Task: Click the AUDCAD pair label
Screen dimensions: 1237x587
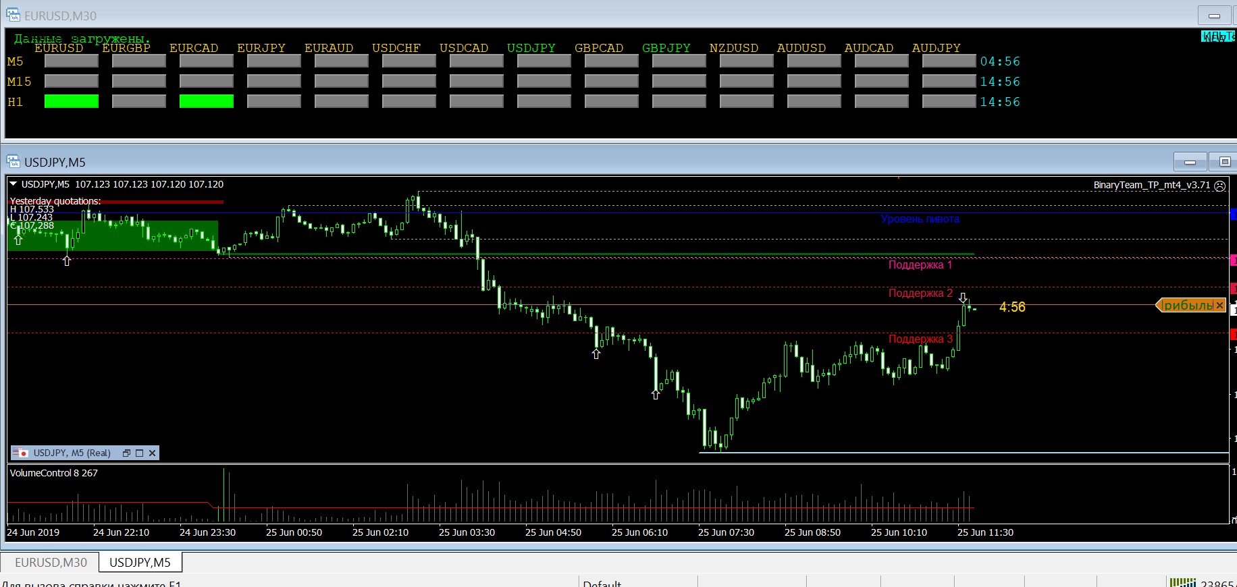Action: pyautogui.click(x=869, y=48)
